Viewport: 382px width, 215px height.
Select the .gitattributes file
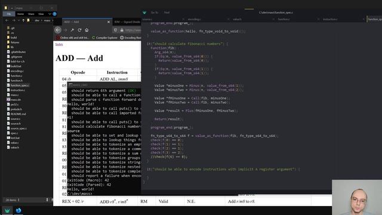(16, 52)
